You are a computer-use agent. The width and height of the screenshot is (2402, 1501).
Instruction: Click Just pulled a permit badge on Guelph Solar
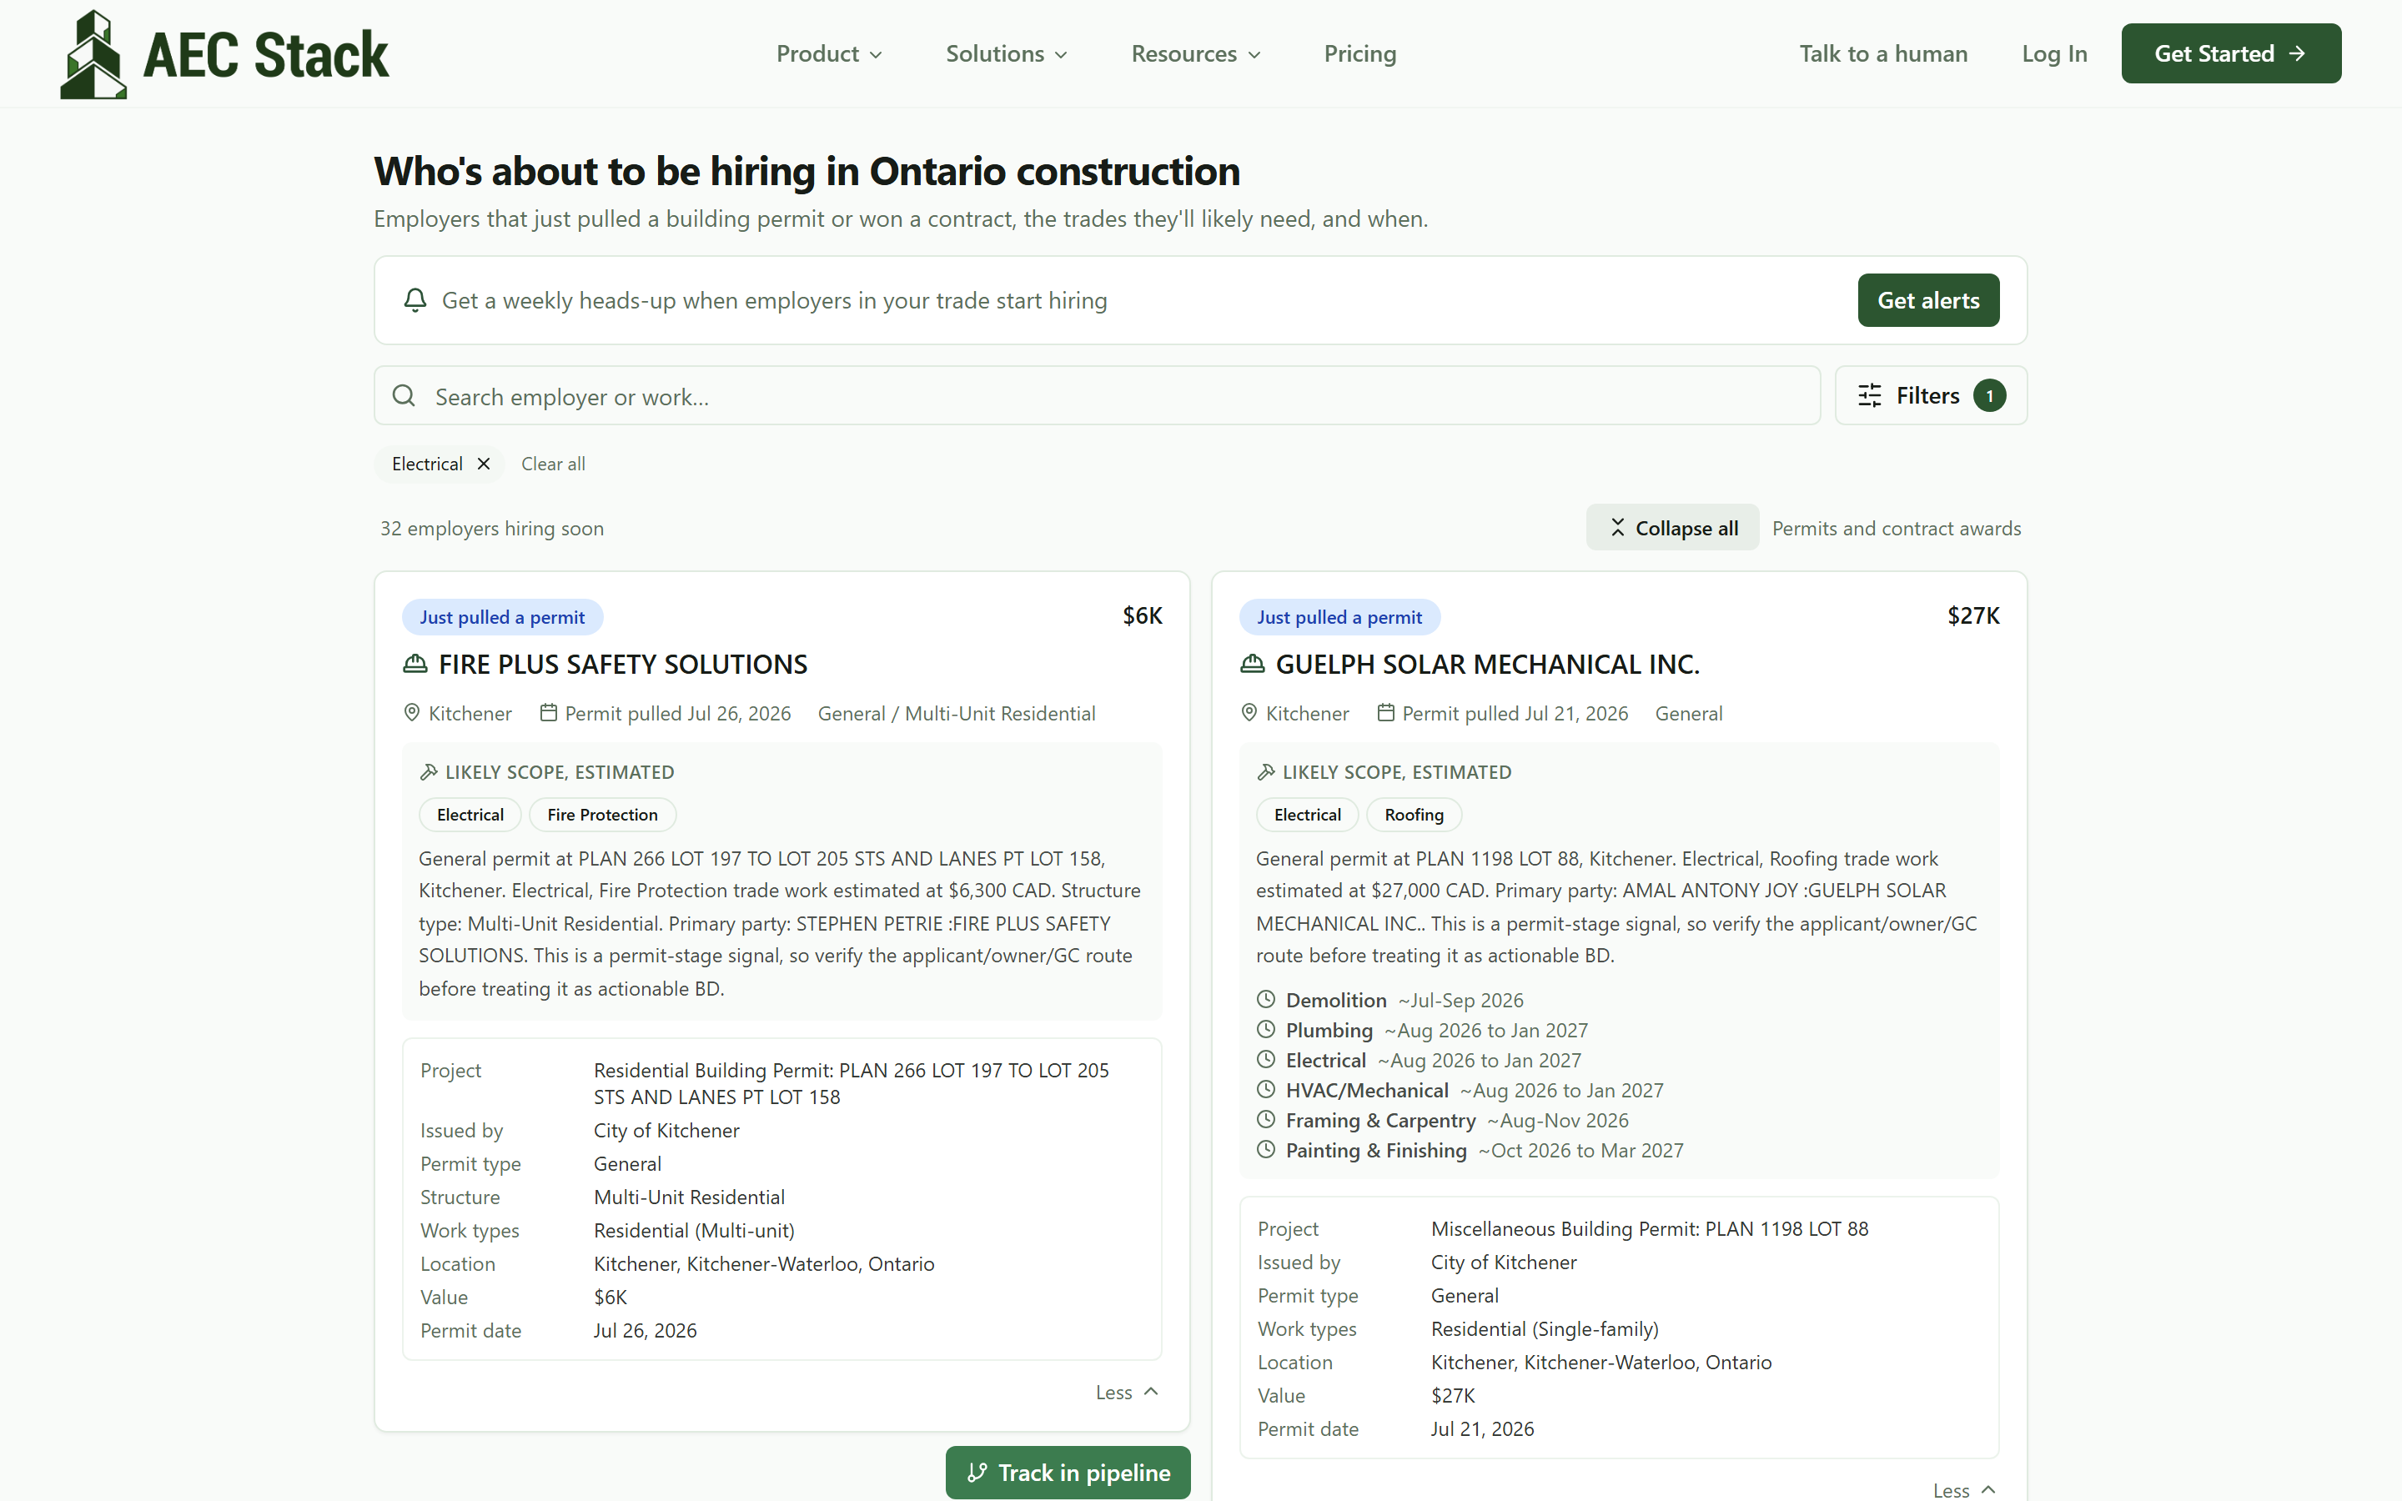click(x=1339, y=616)
